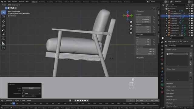Viewport: 194px width, 109px height.
Task: Activate the Annotate tool
Action: (x=3, y=39)
